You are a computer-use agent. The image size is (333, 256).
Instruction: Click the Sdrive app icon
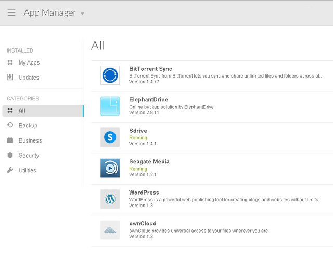pyautogui.click(x=110, y=137)
